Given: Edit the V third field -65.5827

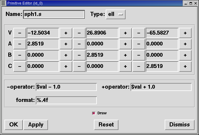Looking at the screenshot, I should coord(162,33).
